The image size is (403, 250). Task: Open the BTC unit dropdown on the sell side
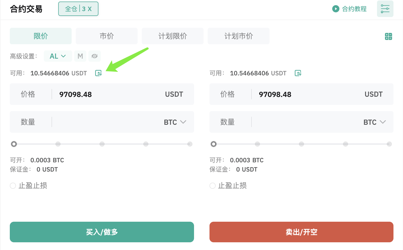pyautogui.click(x=375, y=122)
